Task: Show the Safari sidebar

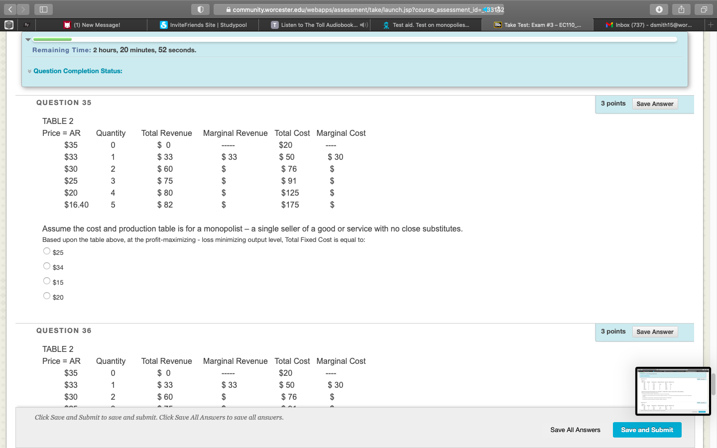Action: [x=43, y=9]
